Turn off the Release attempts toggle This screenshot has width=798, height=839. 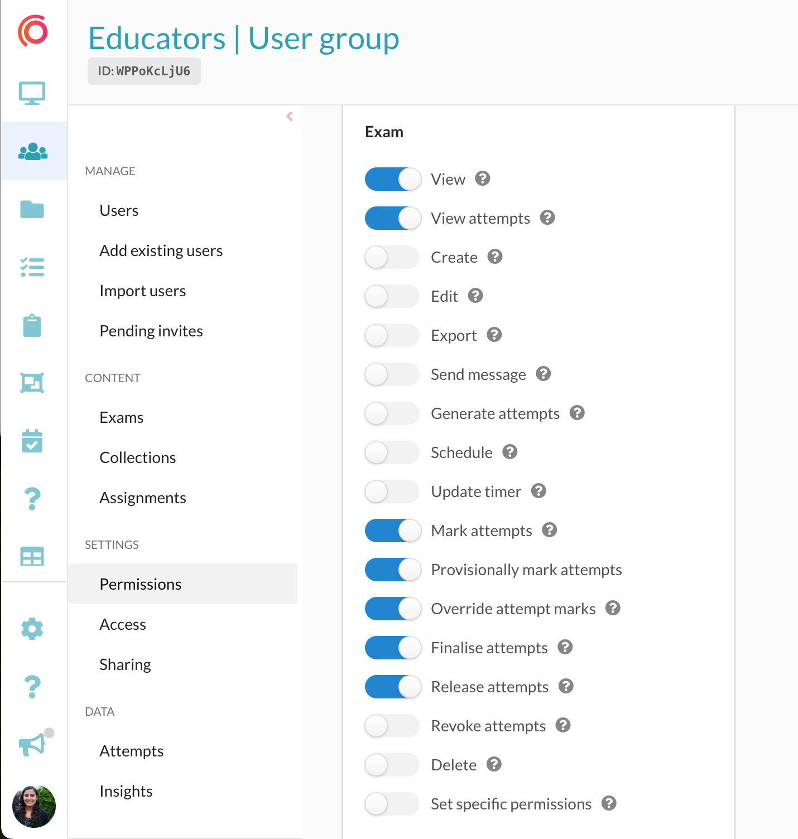[393, 687]
